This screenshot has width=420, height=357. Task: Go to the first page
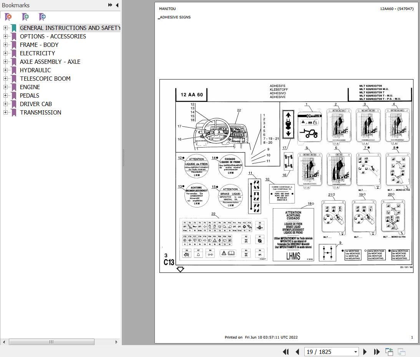pos(286,352)
